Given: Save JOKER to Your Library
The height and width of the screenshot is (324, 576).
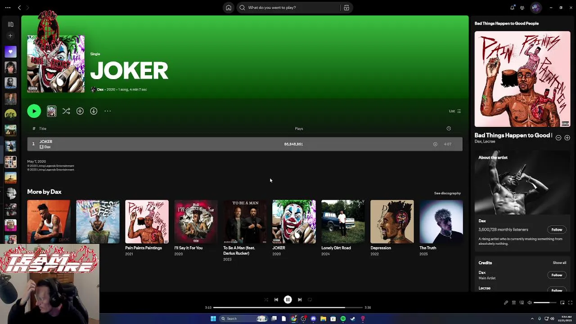Looking at the screenshot, I should [80, 111].
